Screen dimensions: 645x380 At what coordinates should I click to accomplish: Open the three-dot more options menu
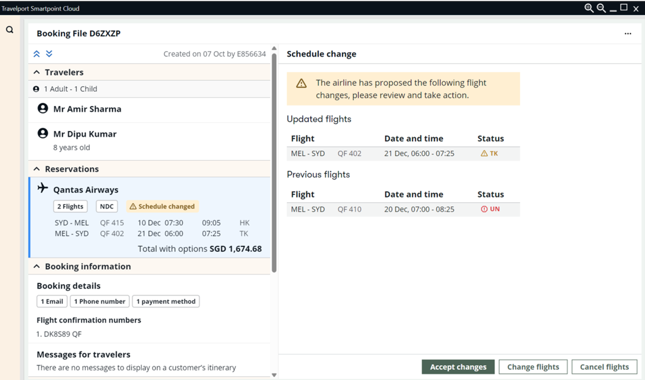[x=628, y=34]
